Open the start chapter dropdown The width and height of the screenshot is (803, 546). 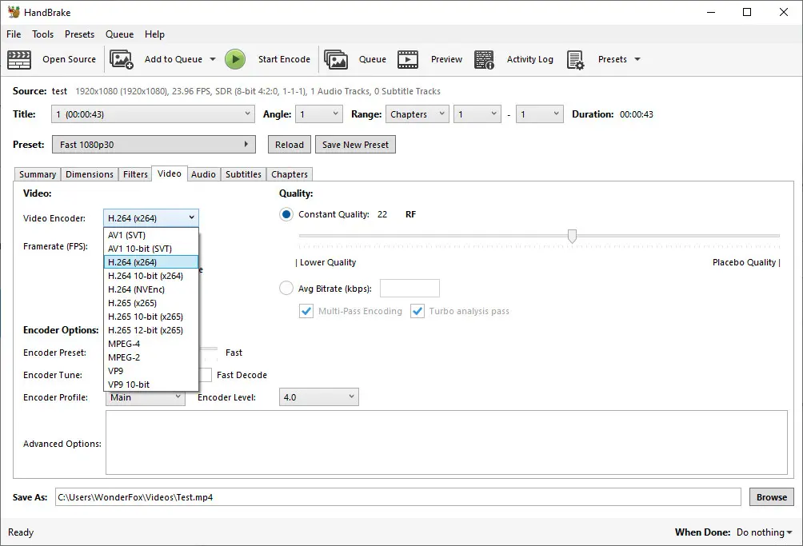coord(477,114)
